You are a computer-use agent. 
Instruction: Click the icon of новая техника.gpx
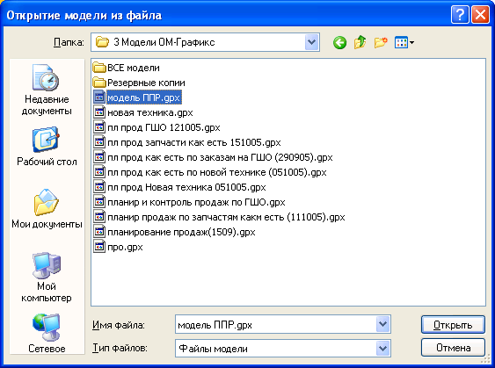99,112
